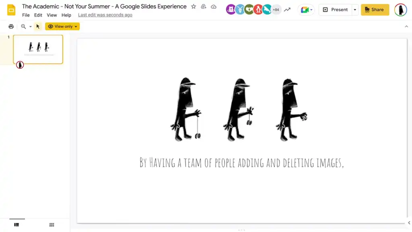Click the light blue collaborator avatar
Image resolution: width=412 pixels, height=232 pixels.
(x=240, y=10)
